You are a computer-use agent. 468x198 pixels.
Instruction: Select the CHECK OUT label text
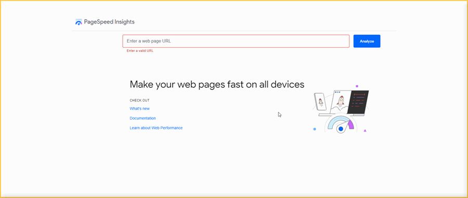139,100
